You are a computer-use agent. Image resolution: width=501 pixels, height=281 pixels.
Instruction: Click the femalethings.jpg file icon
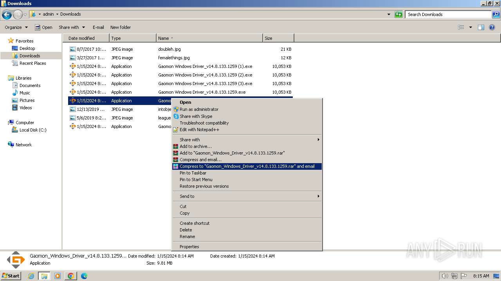tap(72, 58)
